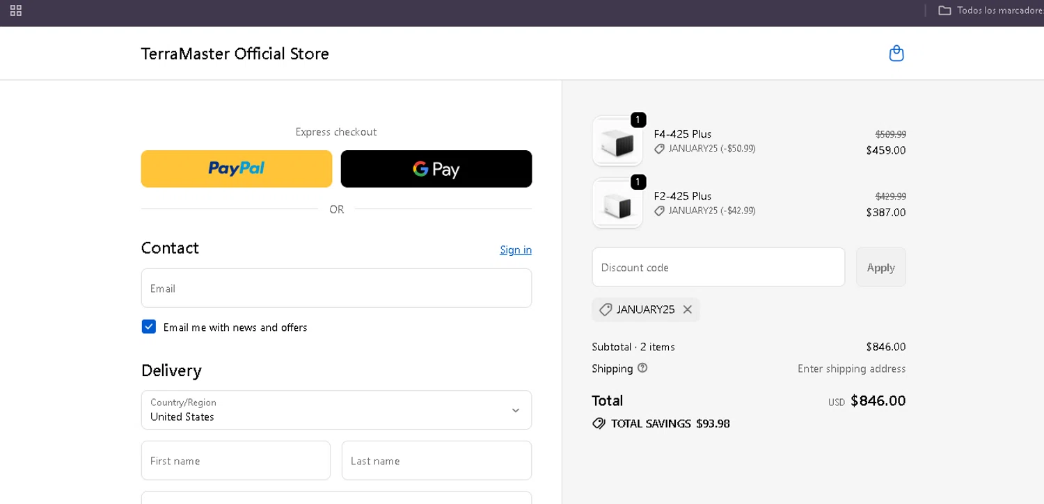Focus the Discount code field
This screenshot has width=1044, height=504.
tap(718, 267)
